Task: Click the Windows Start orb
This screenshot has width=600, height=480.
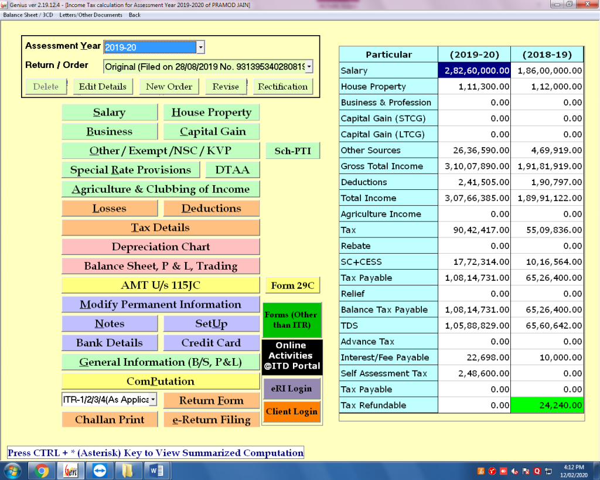Action: click(x=13, y=470)
